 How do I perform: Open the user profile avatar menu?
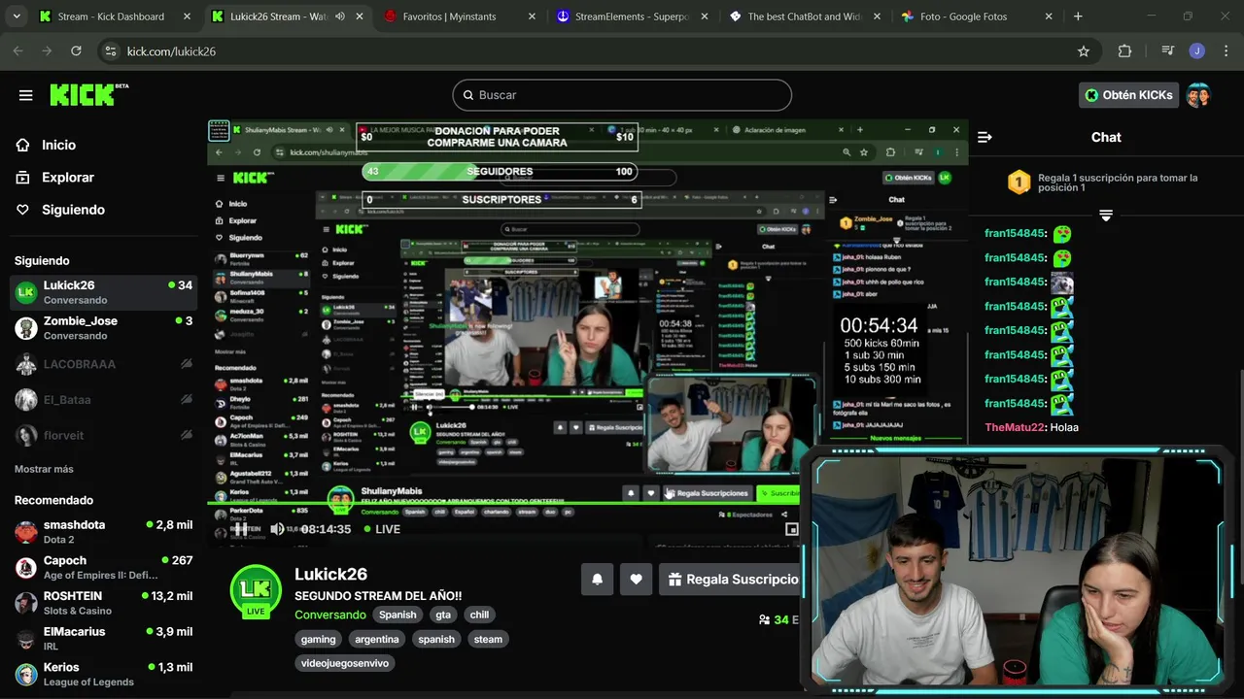(x=1198, y=95)
